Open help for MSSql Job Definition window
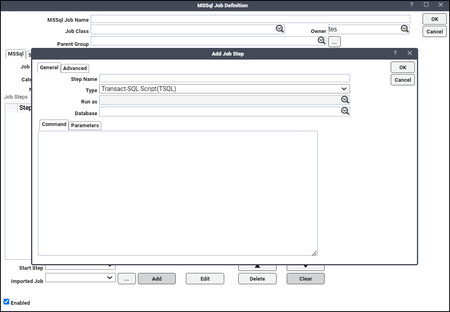Image resolution: width=450 pixels, height=312 pixels. click(412, 4)
